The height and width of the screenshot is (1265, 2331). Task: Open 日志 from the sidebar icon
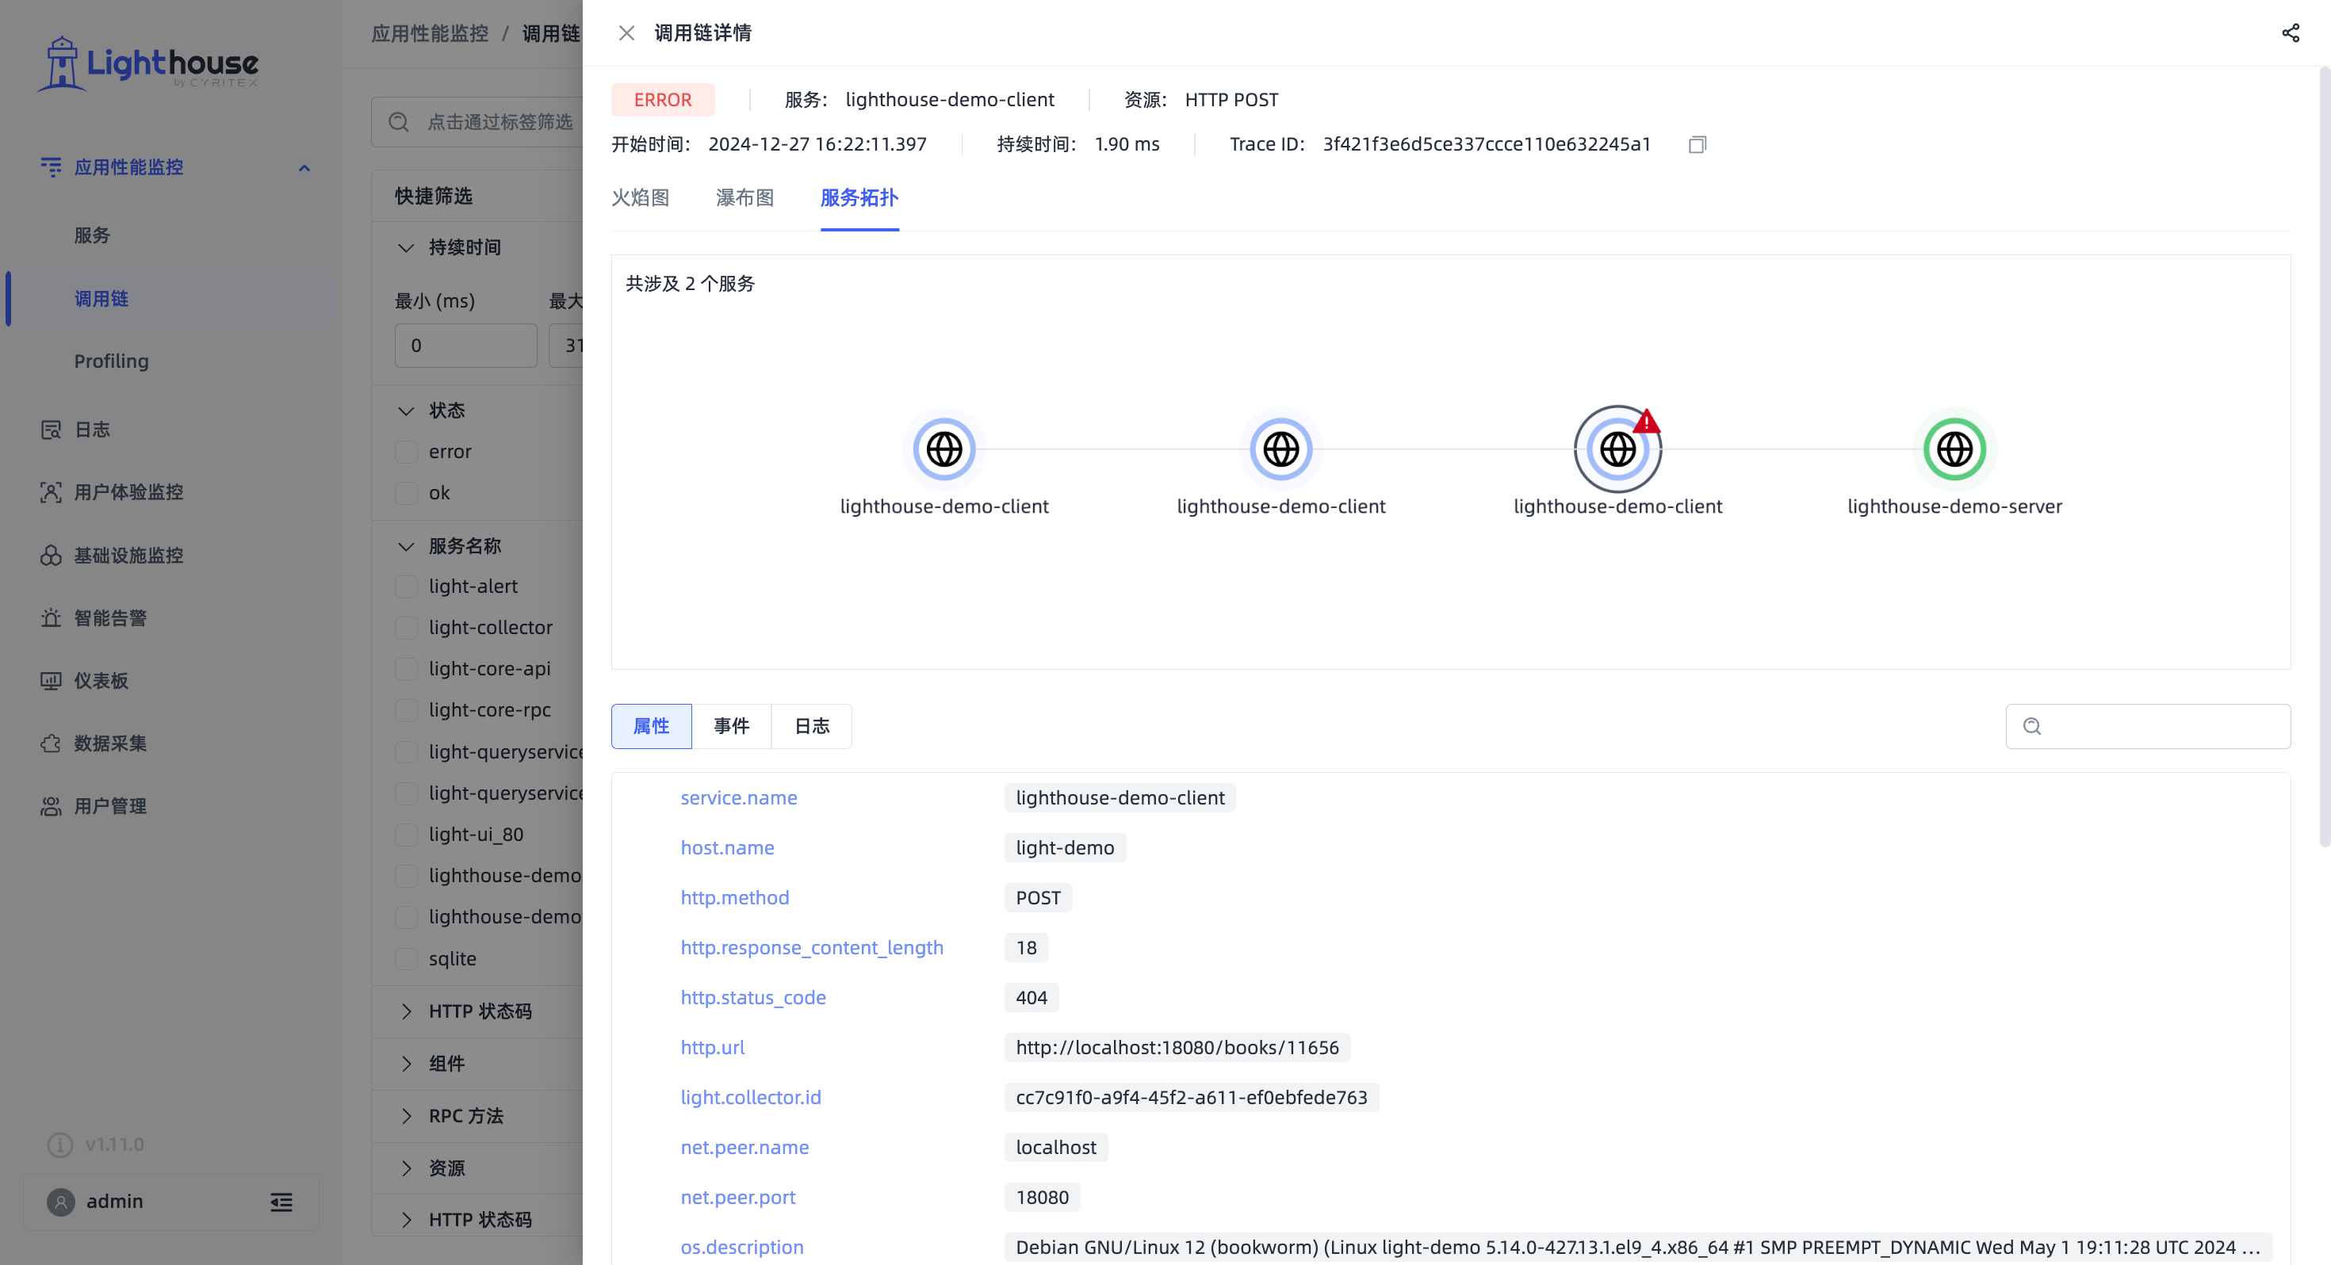pos(51,430)
